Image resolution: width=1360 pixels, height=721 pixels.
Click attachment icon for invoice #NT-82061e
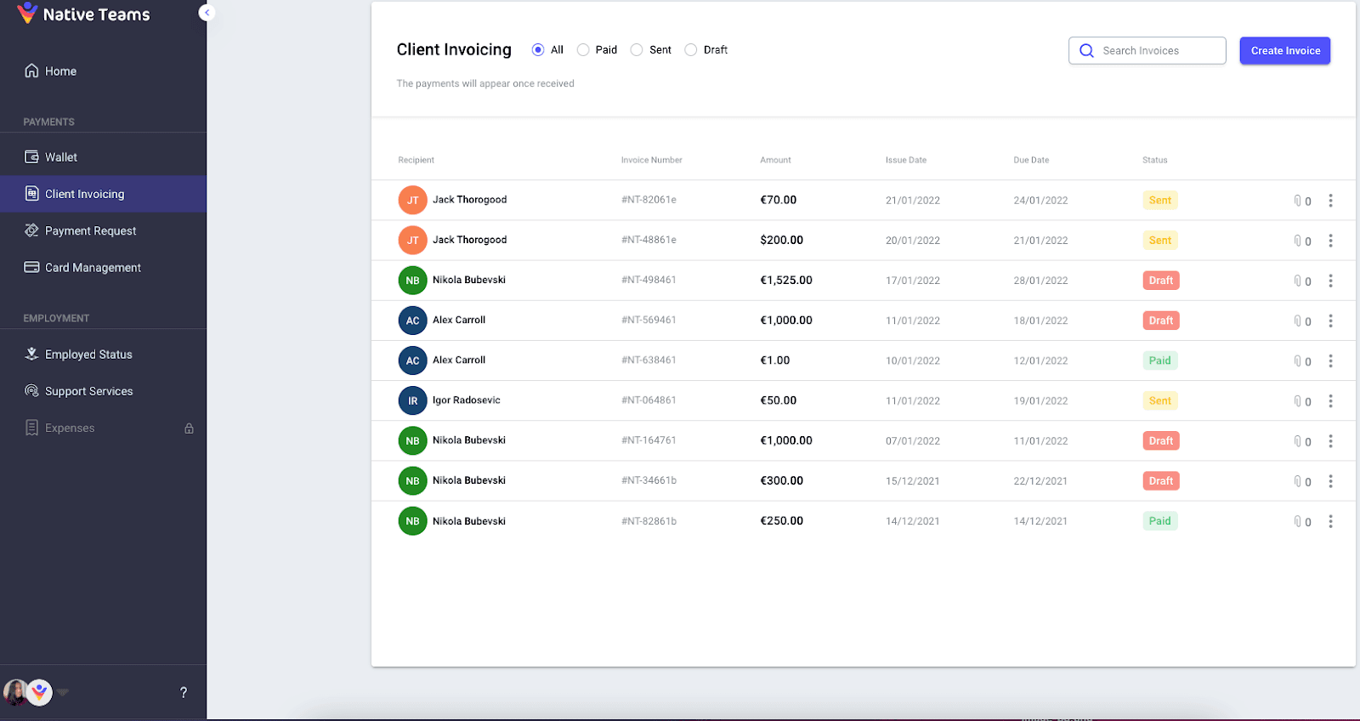[x=1298, y=201]
